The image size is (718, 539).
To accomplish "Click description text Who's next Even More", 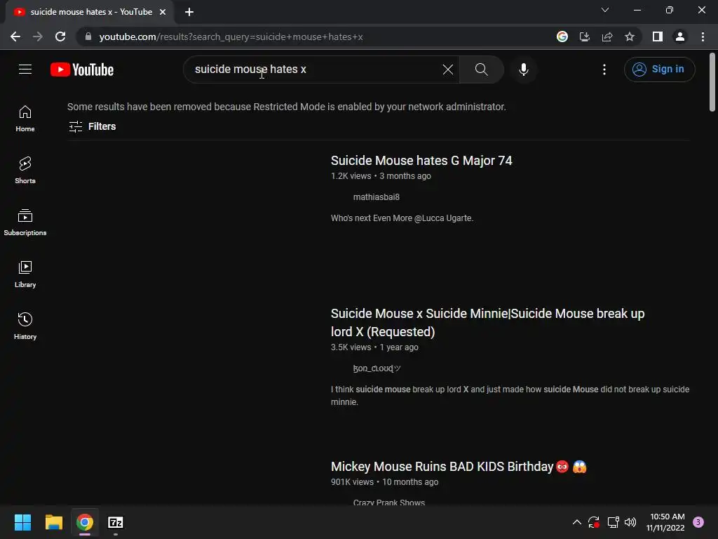I will pyautogui.click(x=402, y=218).
